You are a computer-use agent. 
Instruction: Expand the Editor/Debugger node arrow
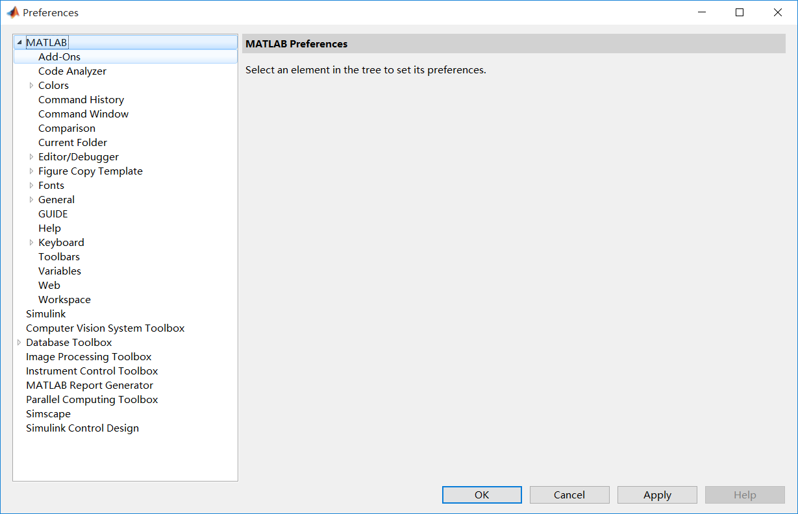[31, 157]
